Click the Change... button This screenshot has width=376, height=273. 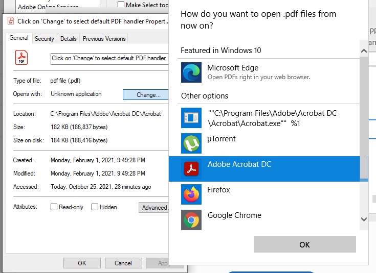click(x=146, y=95)
